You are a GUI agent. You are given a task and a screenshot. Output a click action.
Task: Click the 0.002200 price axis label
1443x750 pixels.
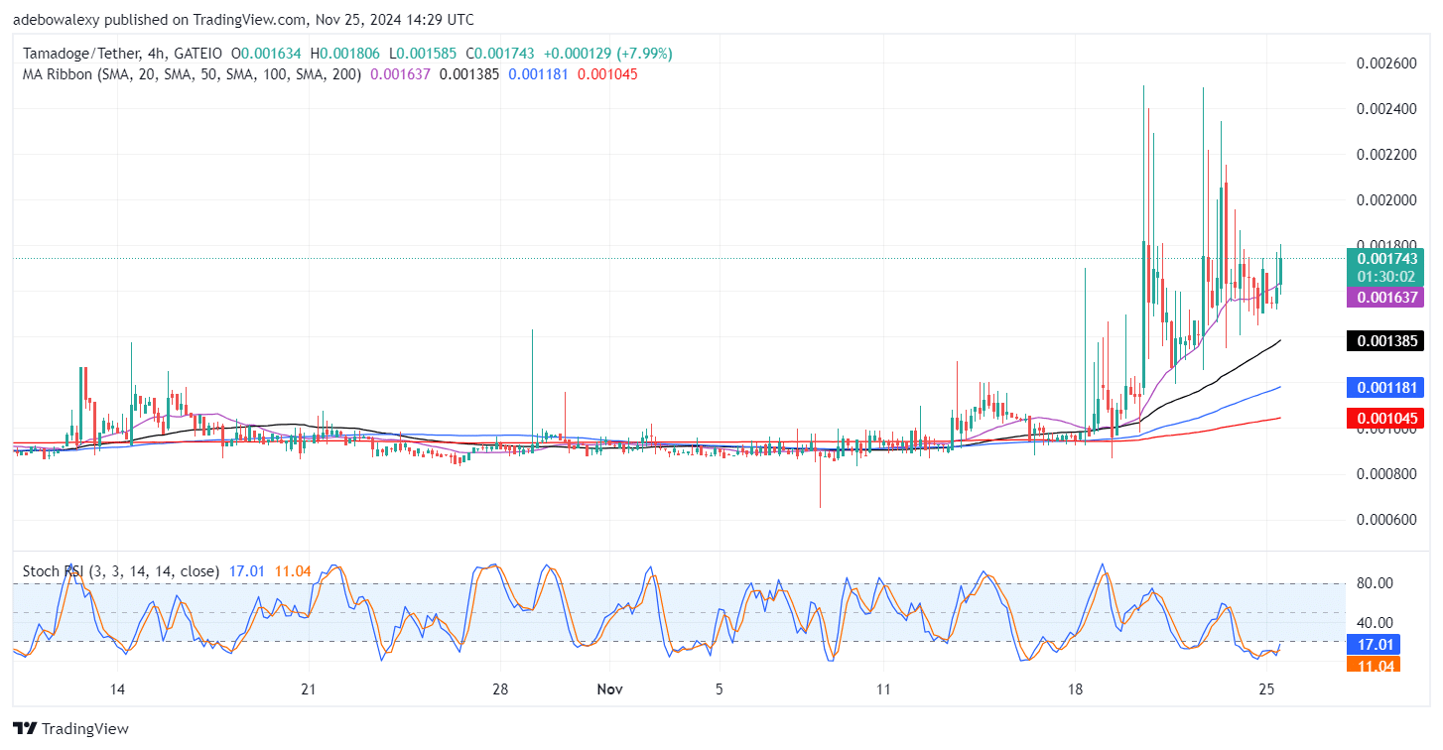[1387, 155]
